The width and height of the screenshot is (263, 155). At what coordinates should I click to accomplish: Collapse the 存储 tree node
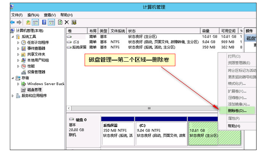13,78
